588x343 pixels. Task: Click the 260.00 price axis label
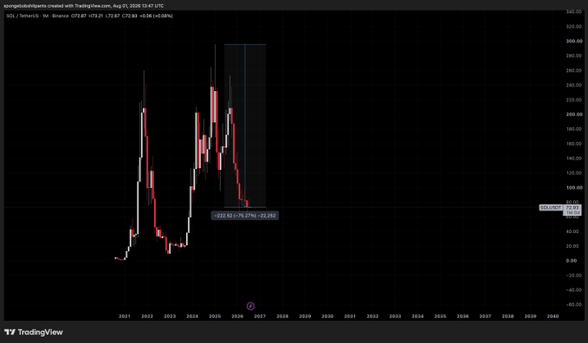[574, 70]
